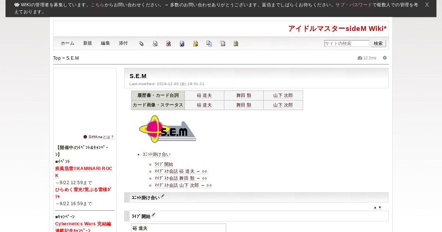Image resolution: width=442 pixels, height=232 pixels.
Task: Click the S.E.M page title heading
Action: pyautogui.click(x=138, y=76)
